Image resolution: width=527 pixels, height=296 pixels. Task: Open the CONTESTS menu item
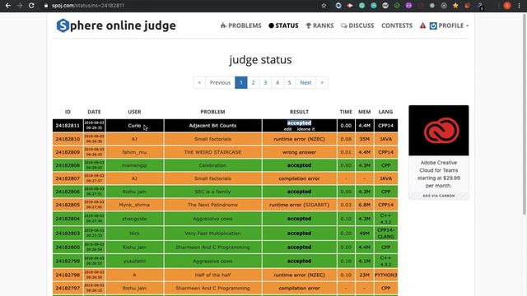click(x=397, y=25)
